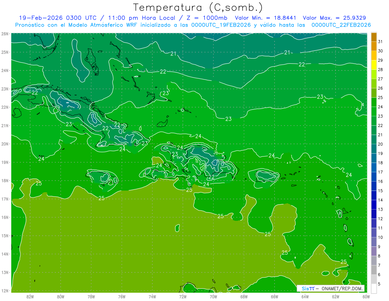The height and width of the screenshot is (301, 389).
Task: Click the color scale label 20
Action: tap(380, 144)
